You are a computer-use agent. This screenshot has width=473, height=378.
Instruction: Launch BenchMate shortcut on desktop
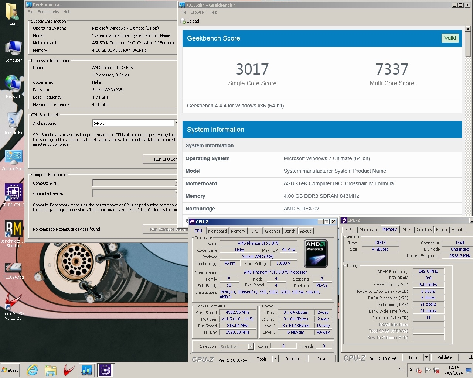click(14, 233)
